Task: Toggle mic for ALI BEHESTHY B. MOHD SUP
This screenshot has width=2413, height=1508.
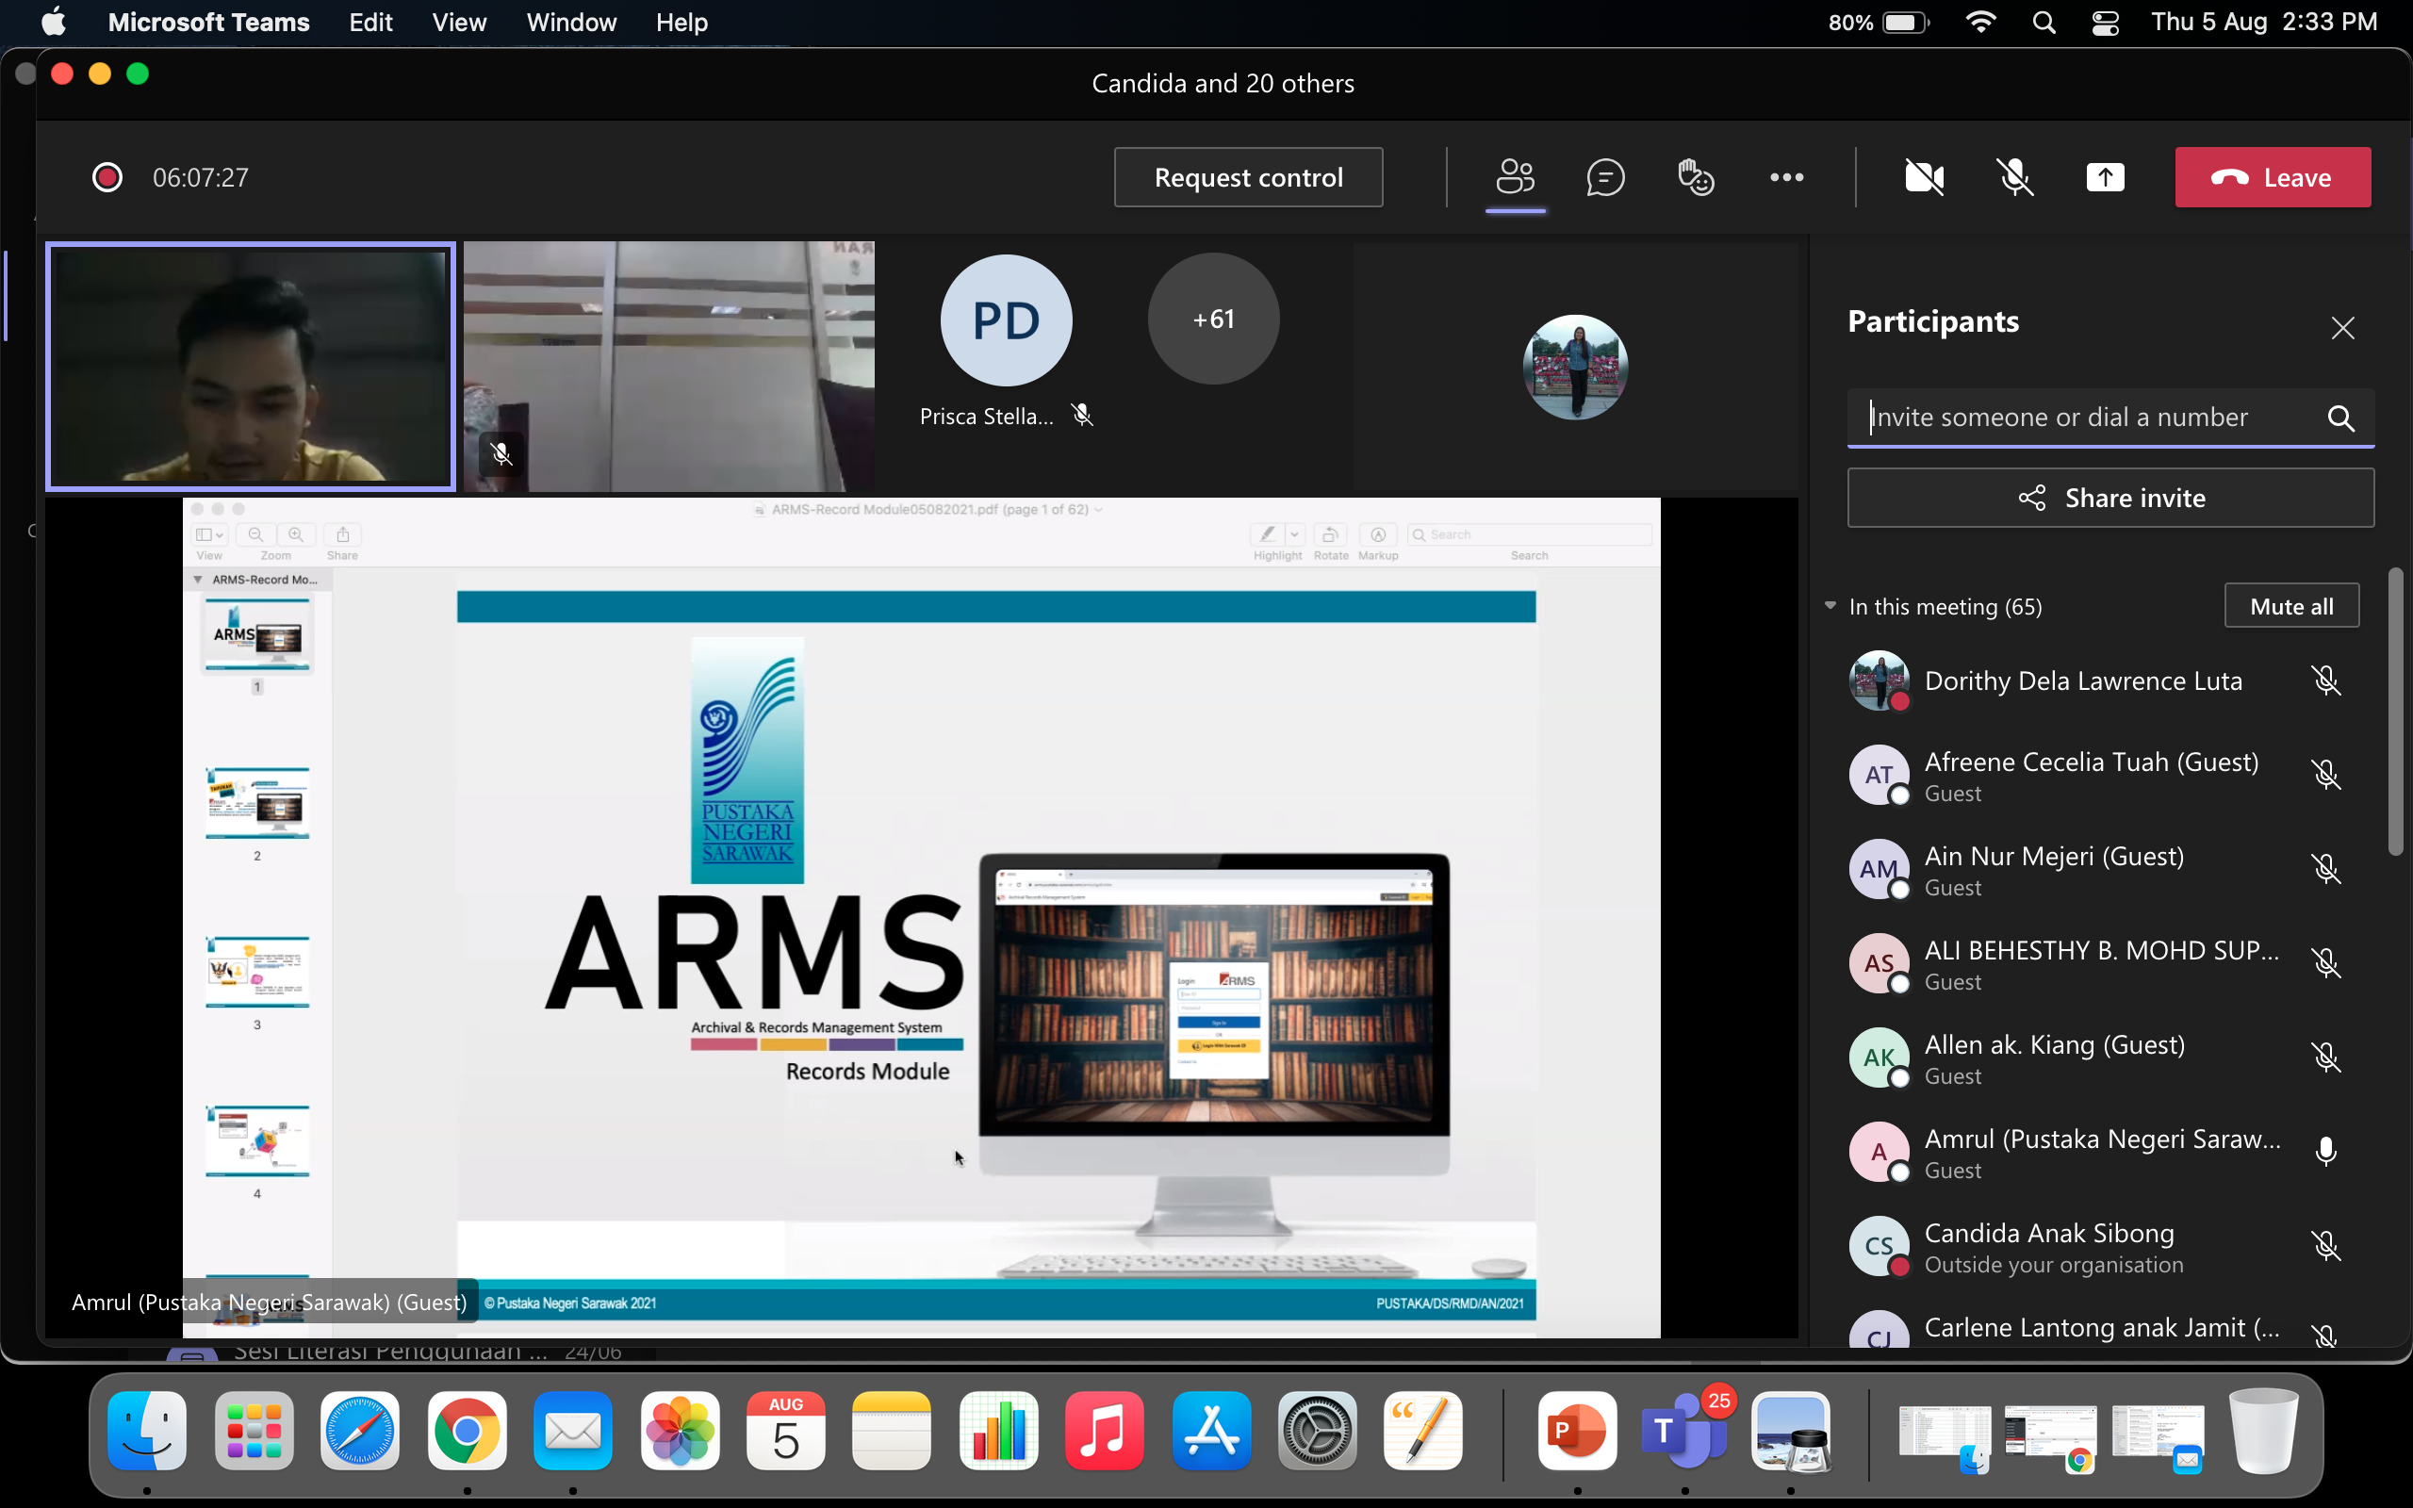Action: pyautogui.click(x=2325, y=963)
